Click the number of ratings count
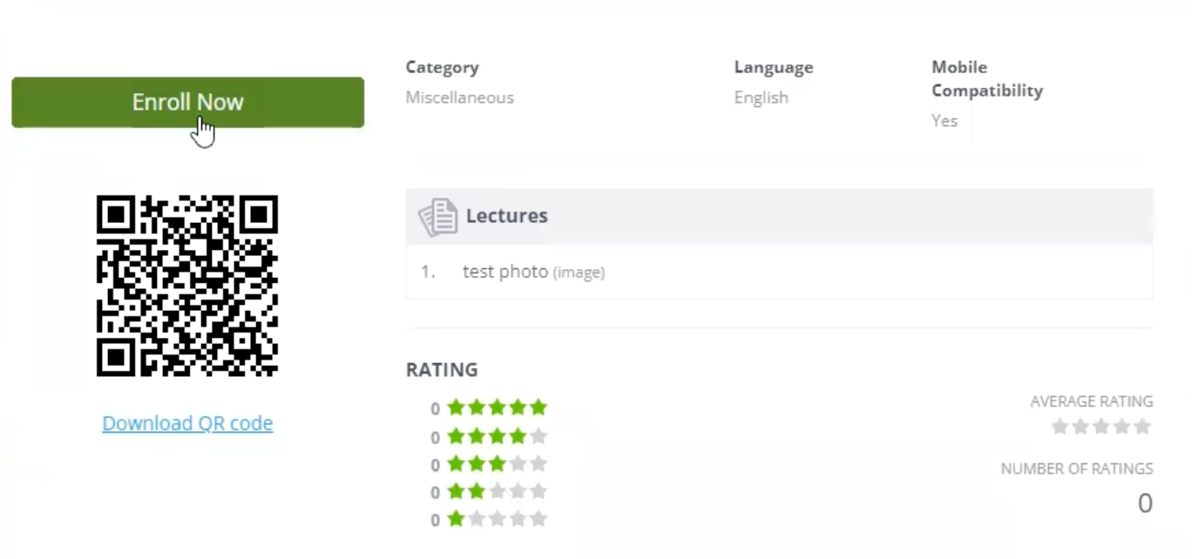1192x559 pixels. [1145, 503]
